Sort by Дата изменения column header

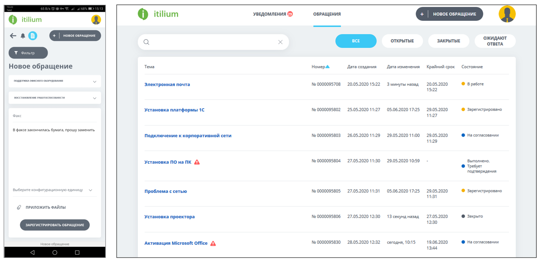coord(403,67)
